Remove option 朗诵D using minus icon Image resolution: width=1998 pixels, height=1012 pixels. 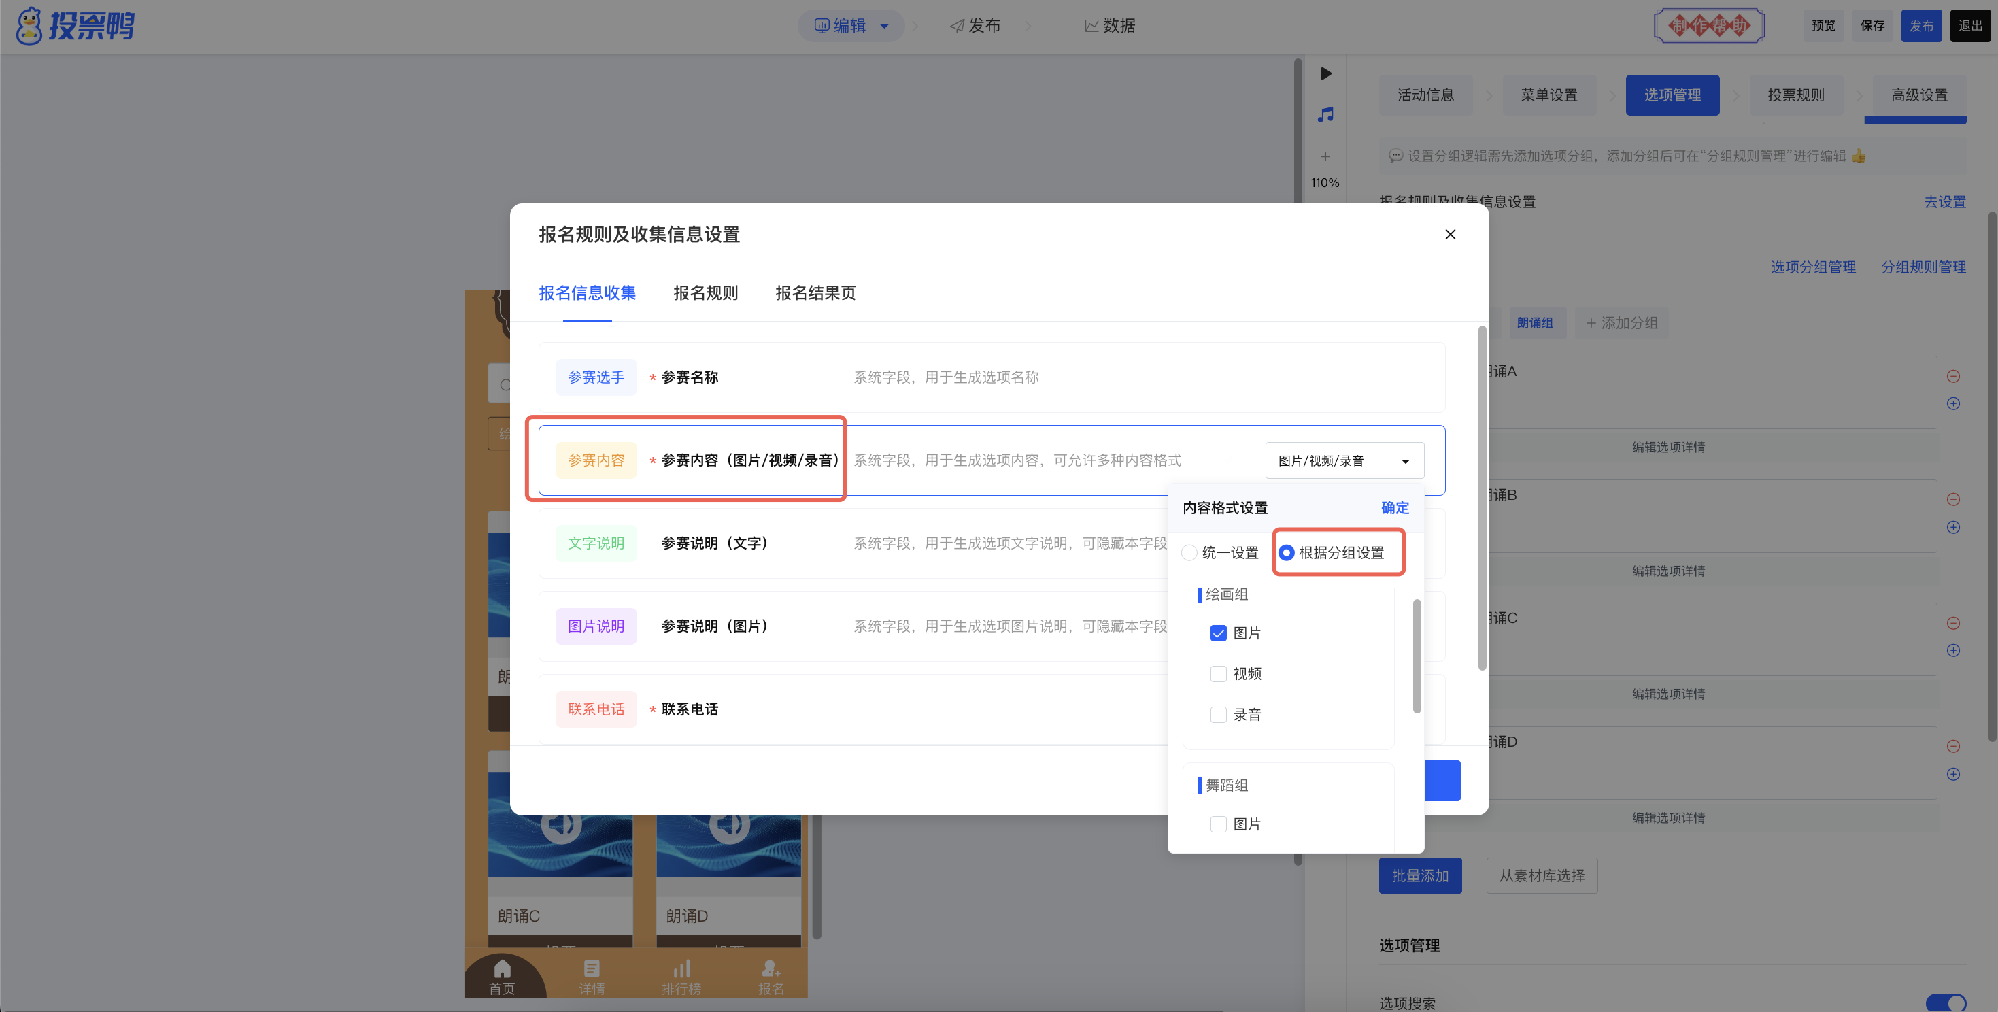(x=1953, y=747)
